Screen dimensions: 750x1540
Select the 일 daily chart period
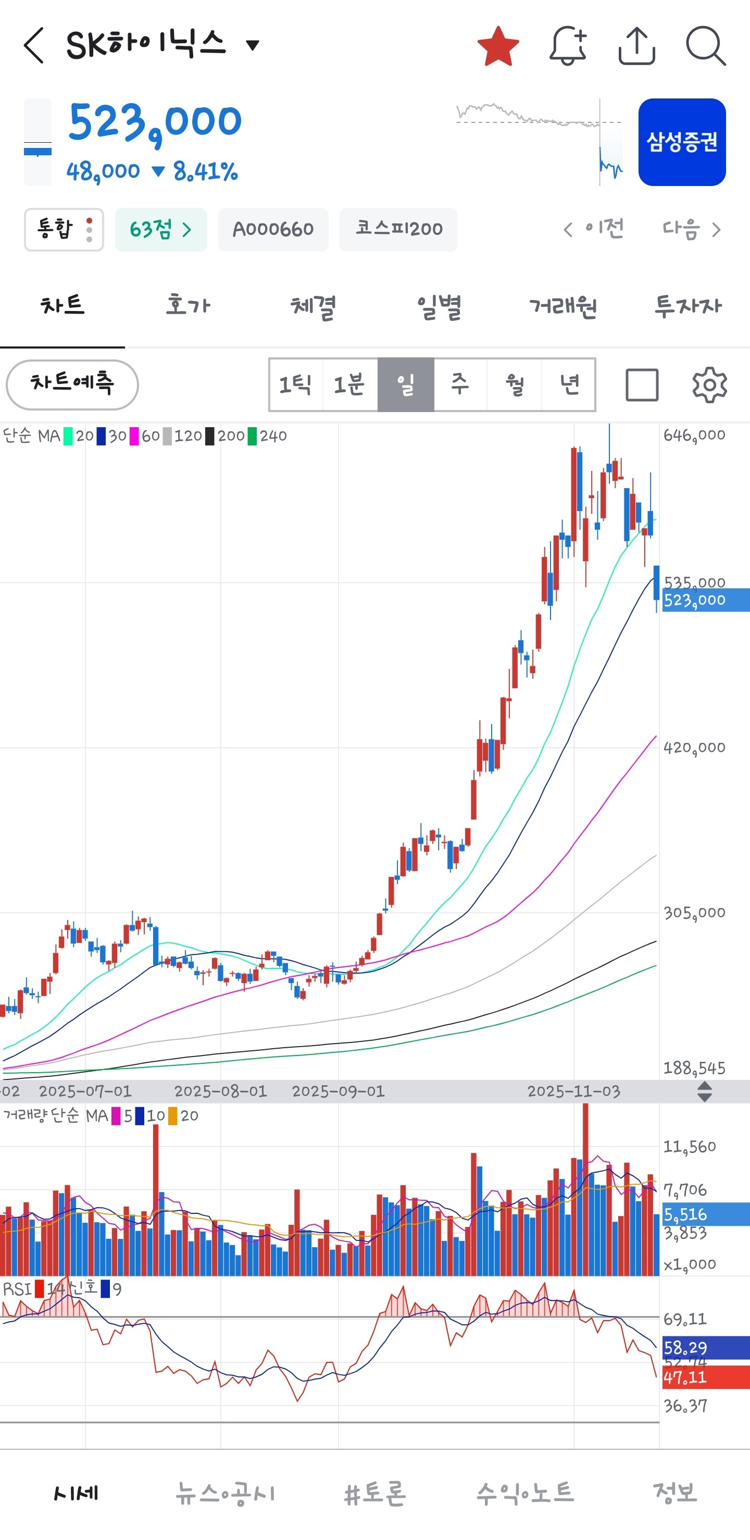point(406,385)
